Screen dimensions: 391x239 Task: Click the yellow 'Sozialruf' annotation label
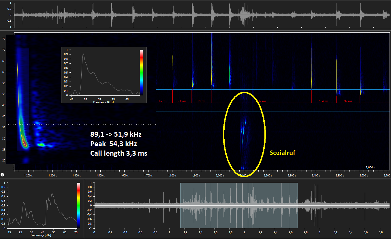[x=282, y=153]
